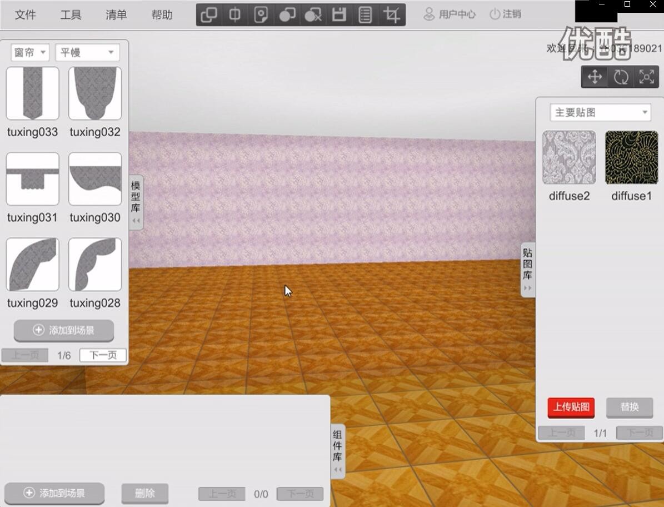Click the diffuse2 label text
The image size is (664, 507).
[569, 196]
